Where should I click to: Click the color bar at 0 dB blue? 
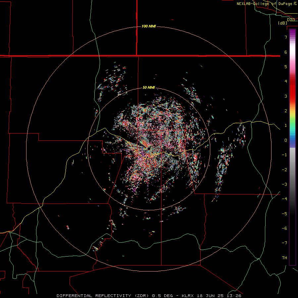(x=292, y=140)
